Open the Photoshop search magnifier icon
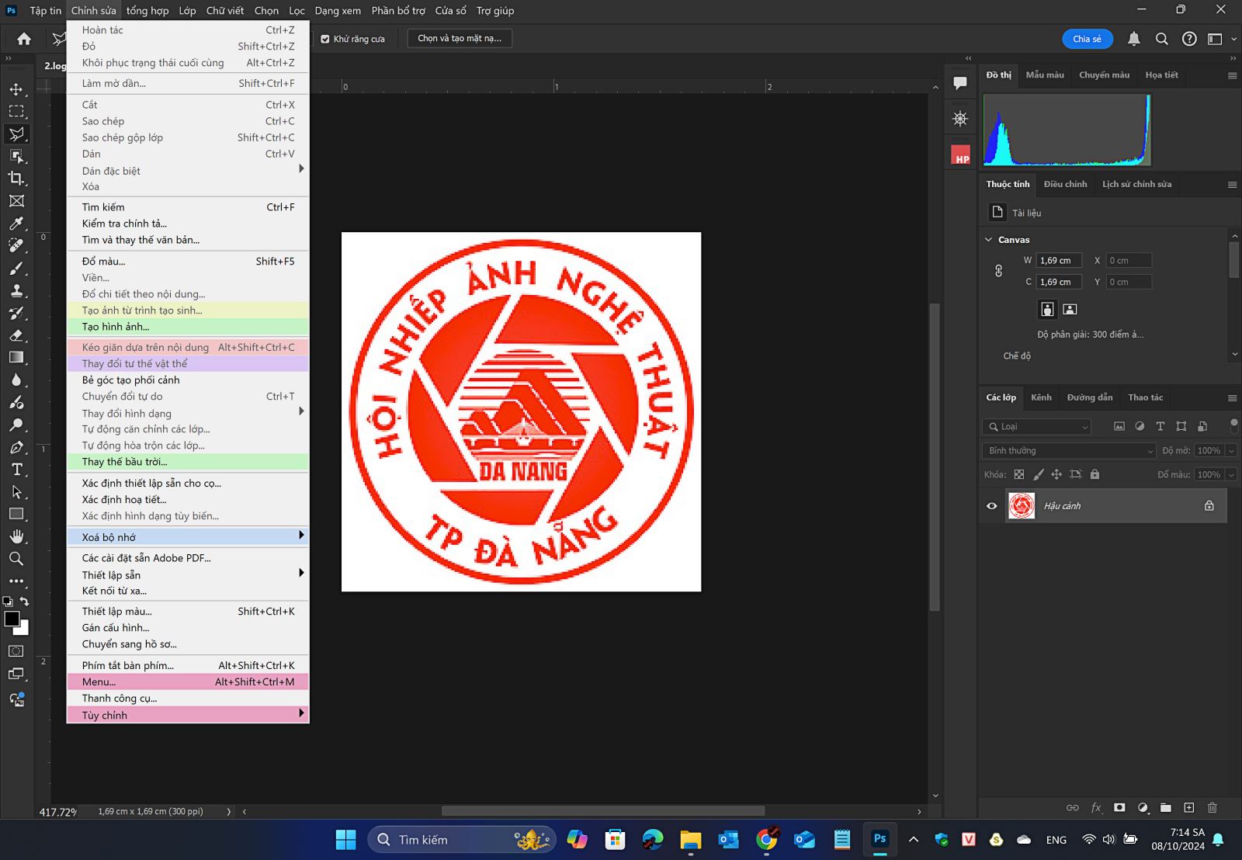 (x=1162, y=39)
